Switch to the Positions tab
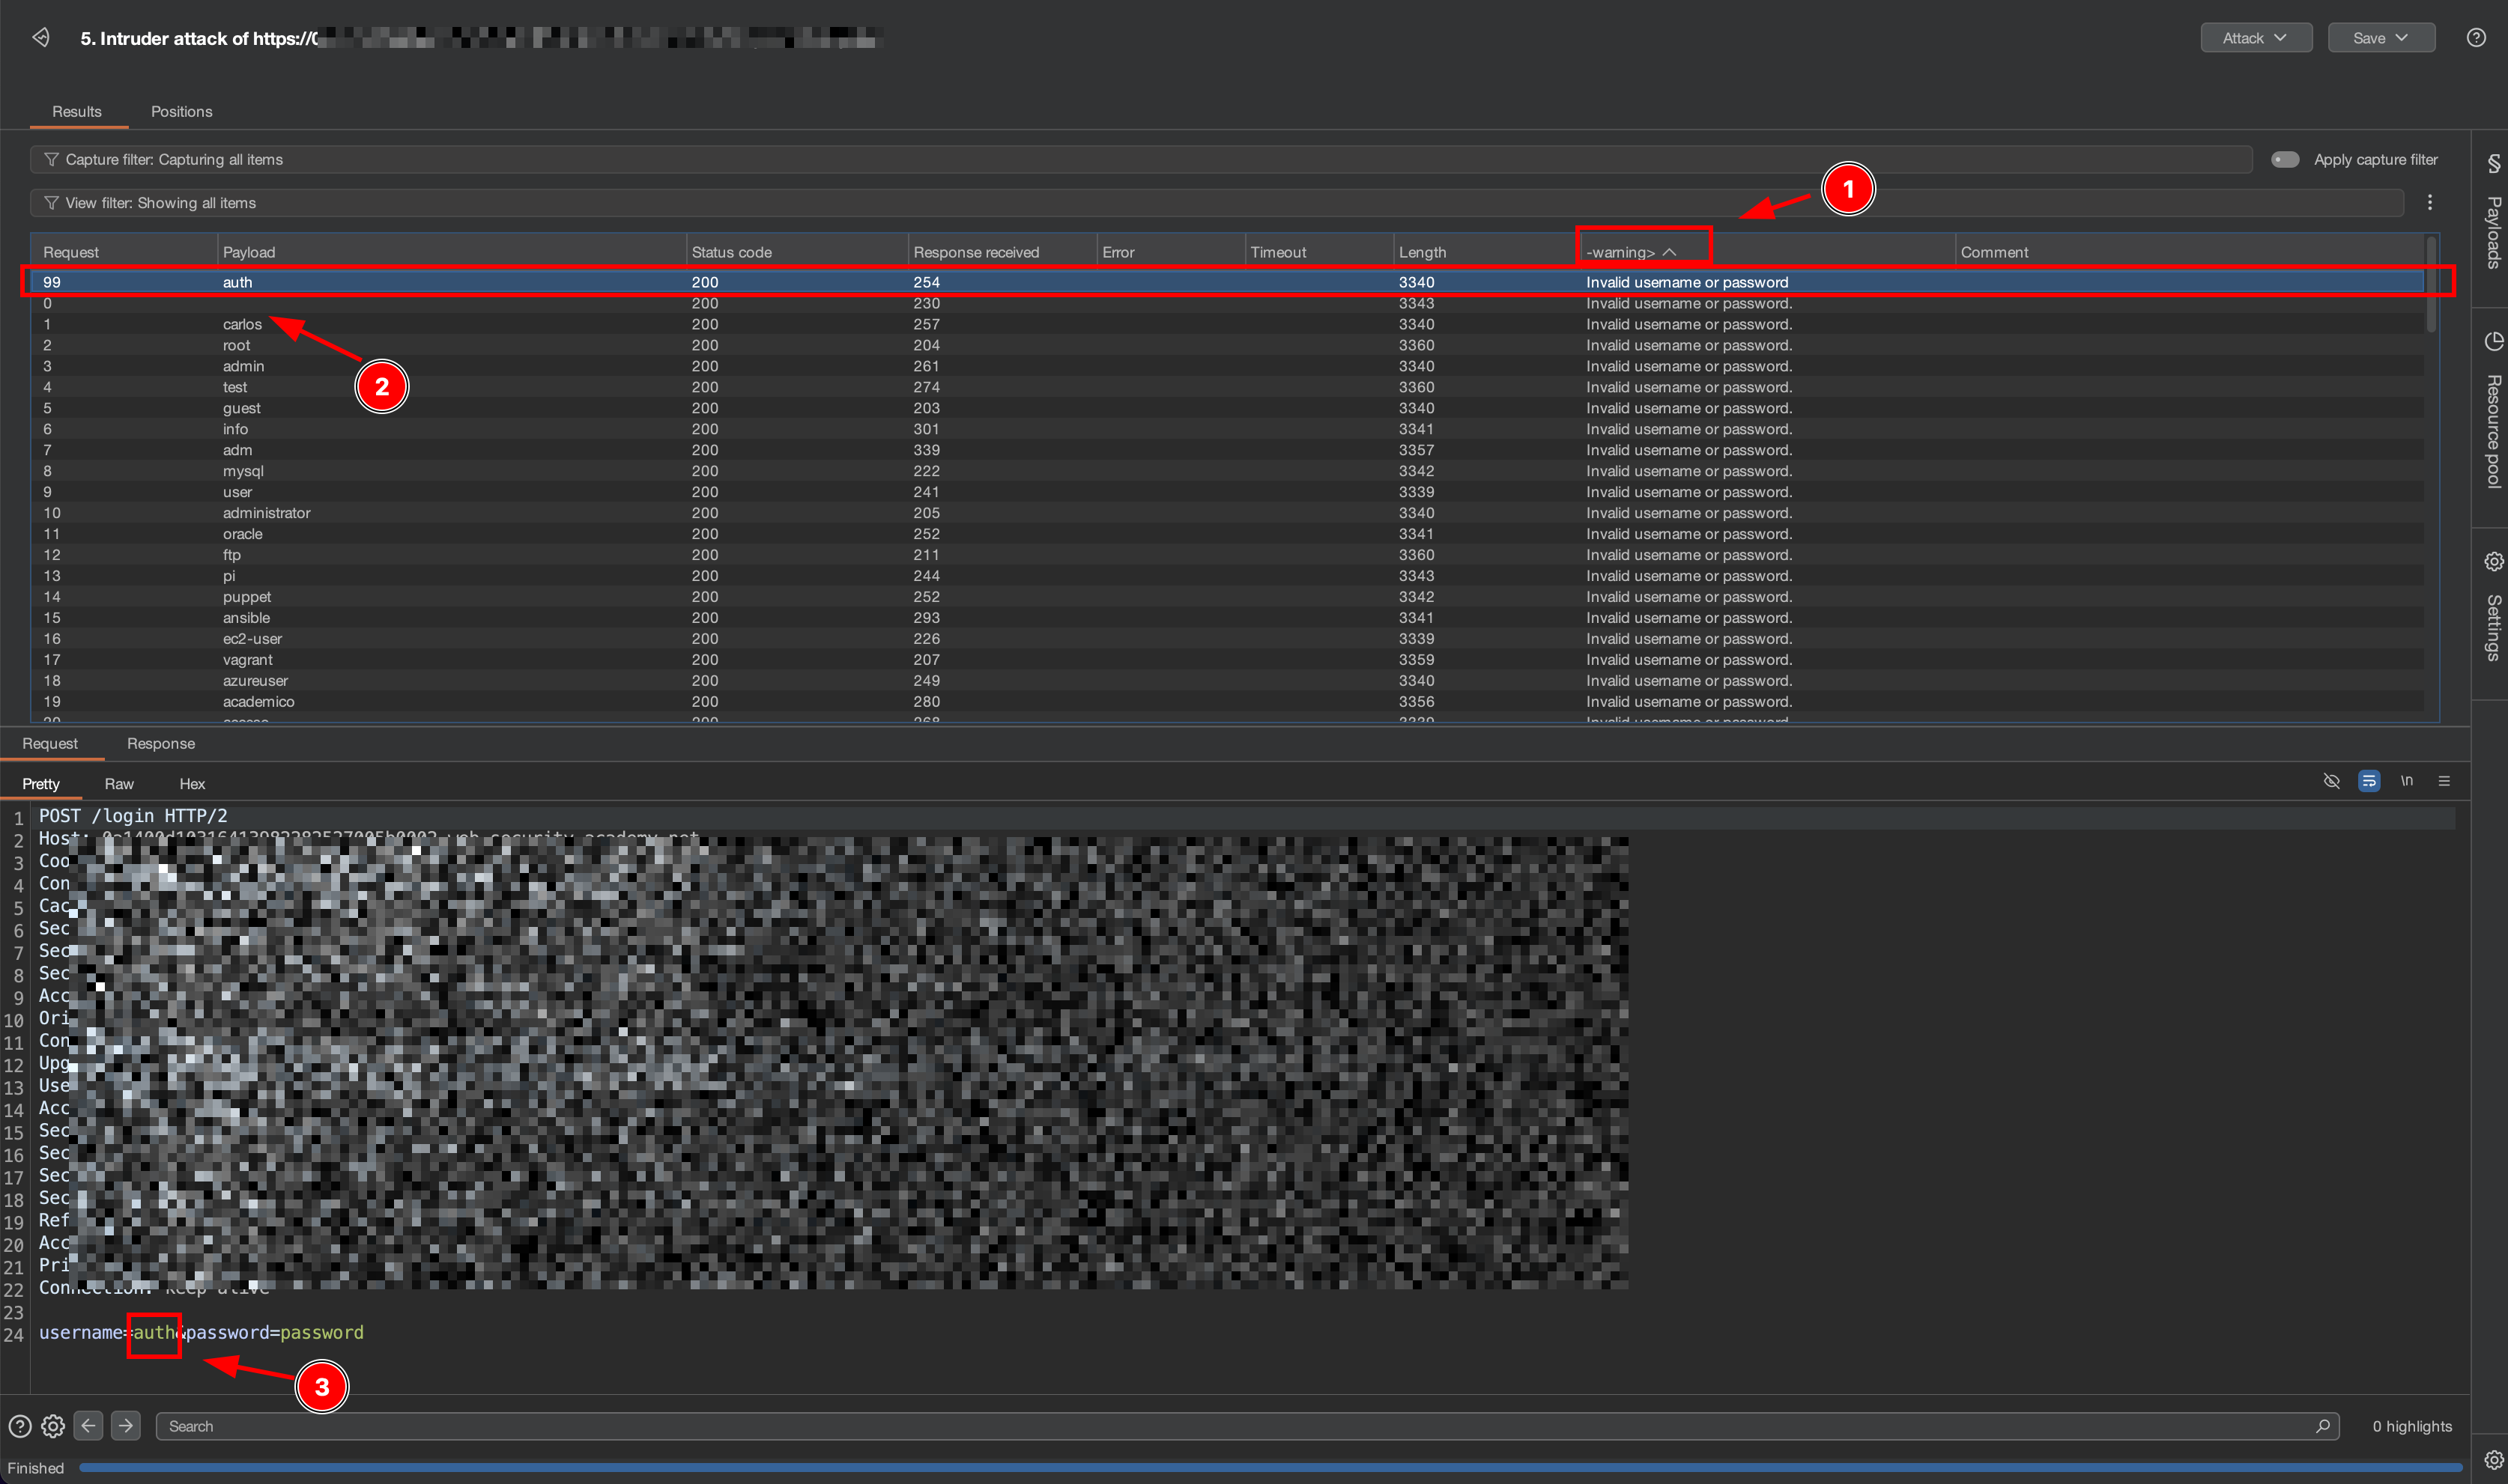 point(181,112)
